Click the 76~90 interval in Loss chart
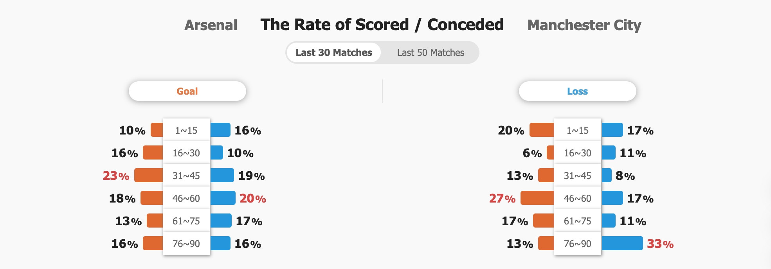Screen dimensions: 771x269 tap(578, 244)
